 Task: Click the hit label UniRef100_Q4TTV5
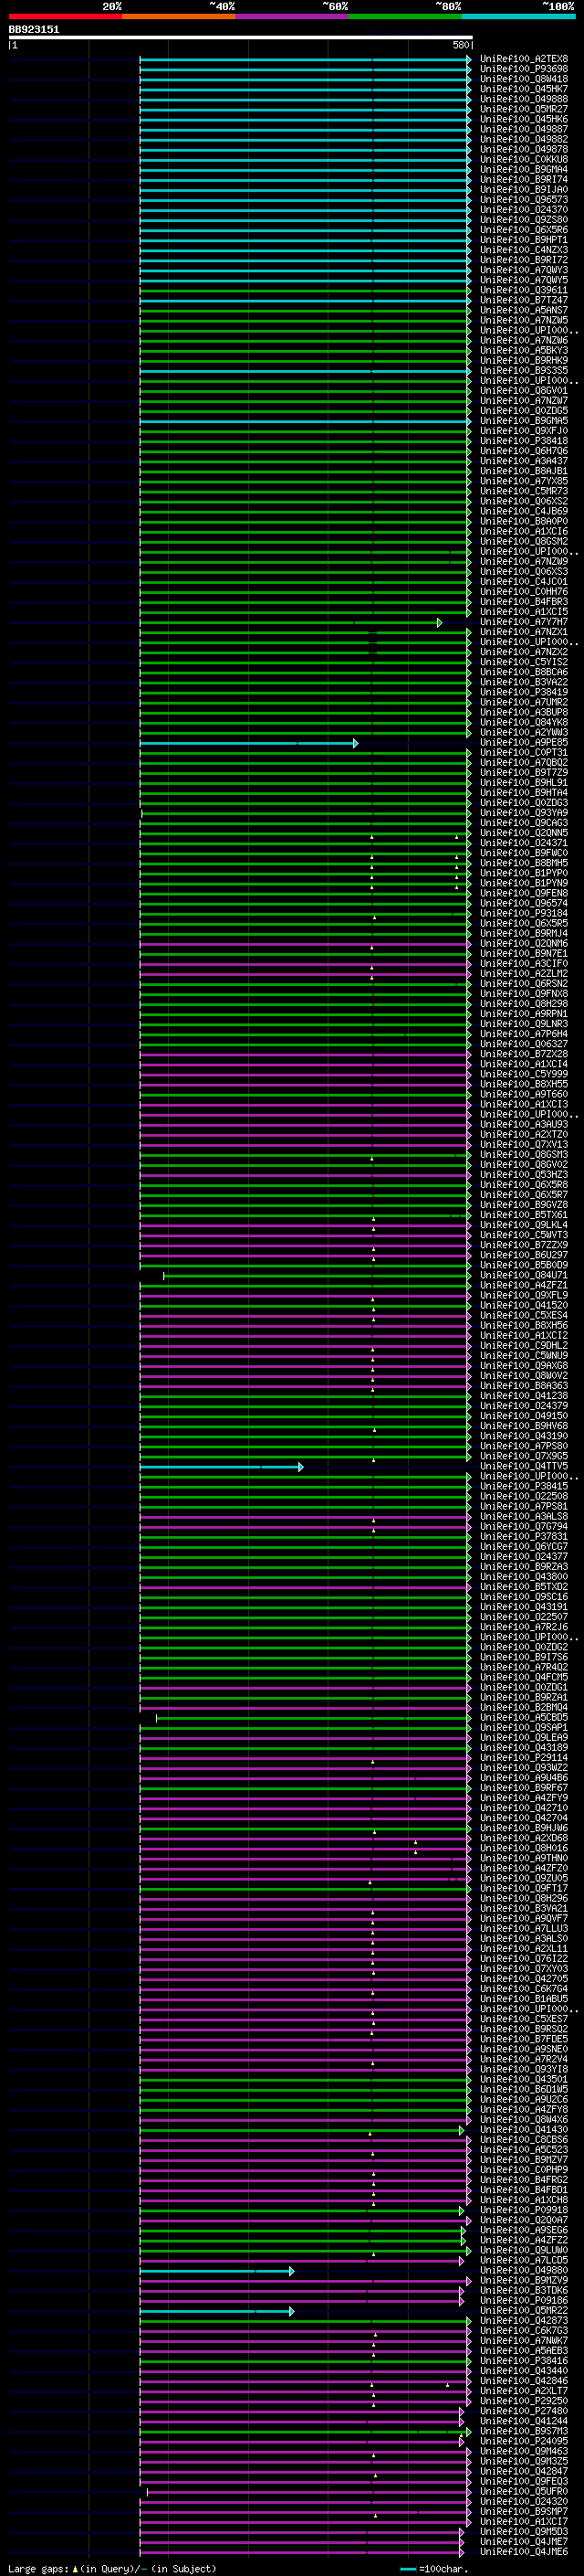point(524,1467)
